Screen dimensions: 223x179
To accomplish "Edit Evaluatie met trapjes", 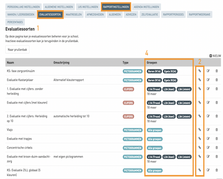I will (208, 138).
